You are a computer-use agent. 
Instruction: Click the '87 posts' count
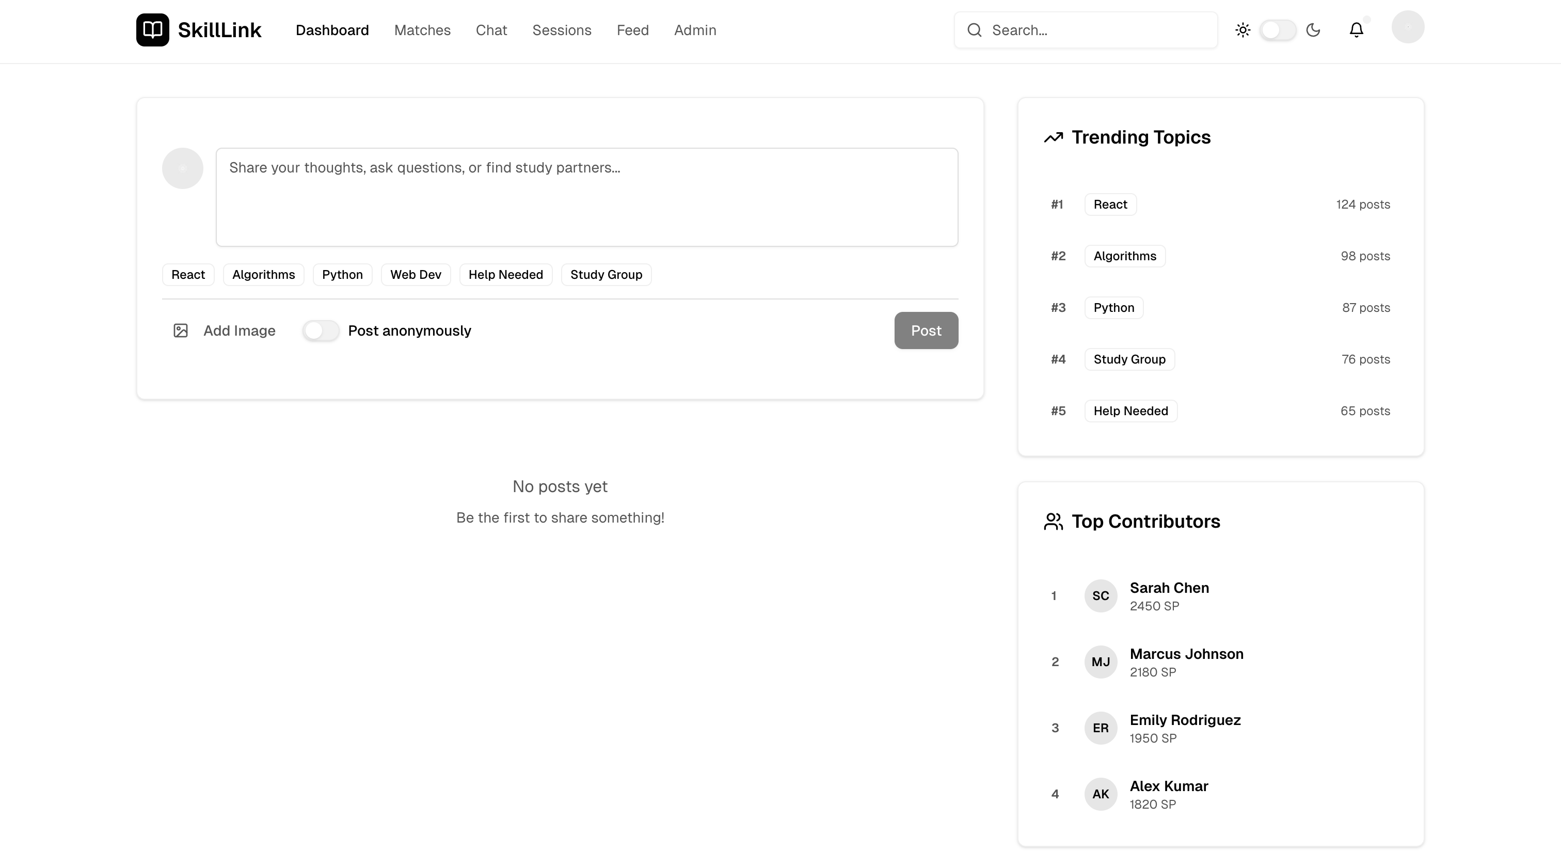point(1366,307)
